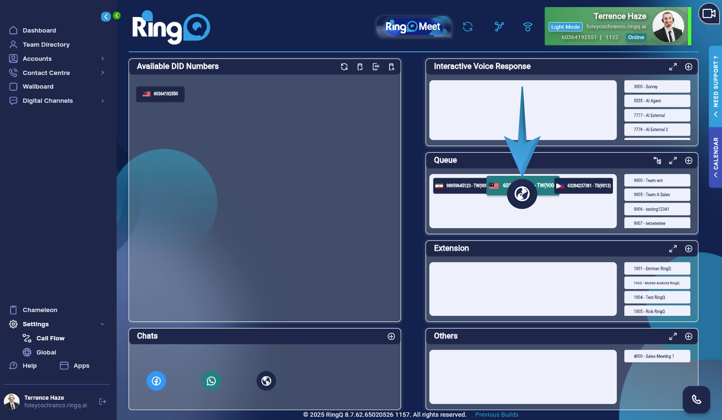The image size is (722, 420).
Task: Collapse the left sidebar with the blue arrow
Action: [x=106, y=16]
